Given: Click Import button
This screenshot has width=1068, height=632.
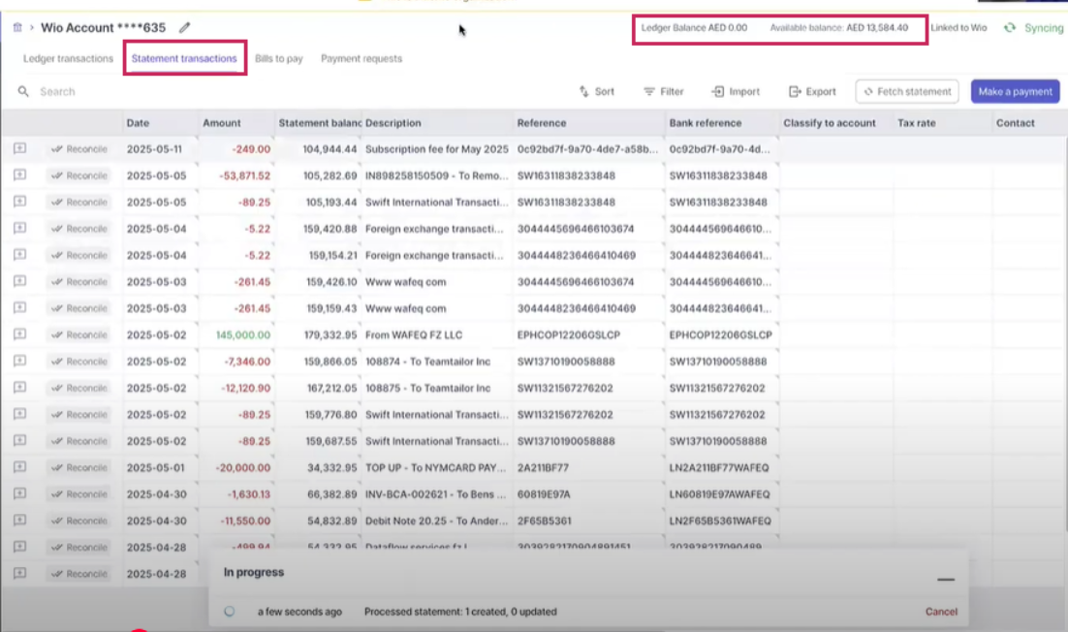Looking at the screenshot, I should tap(736, 91).
